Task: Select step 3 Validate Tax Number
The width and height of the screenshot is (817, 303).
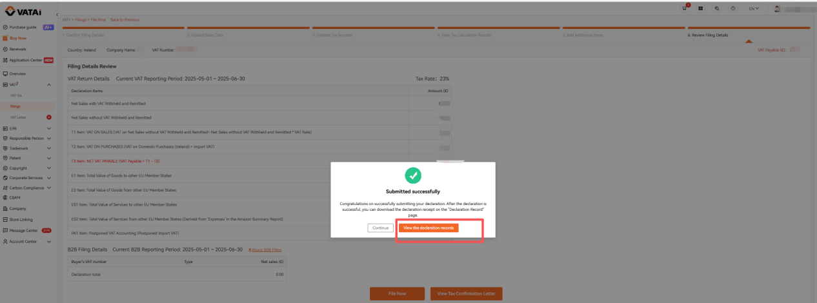Action: 332,35
